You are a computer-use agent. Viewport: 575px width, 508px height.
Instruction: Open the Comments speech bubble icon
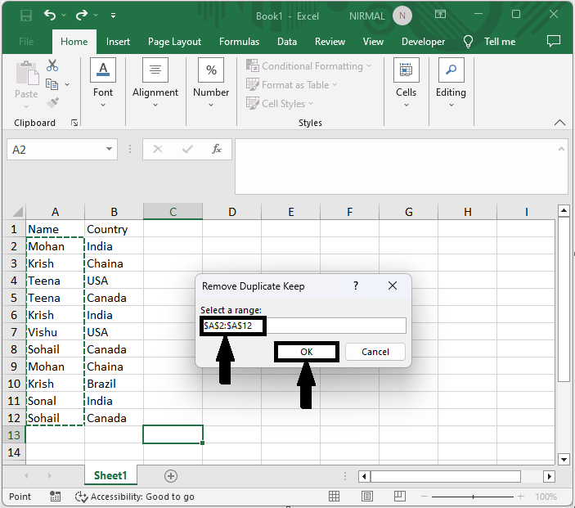click(x=554, y=41)
